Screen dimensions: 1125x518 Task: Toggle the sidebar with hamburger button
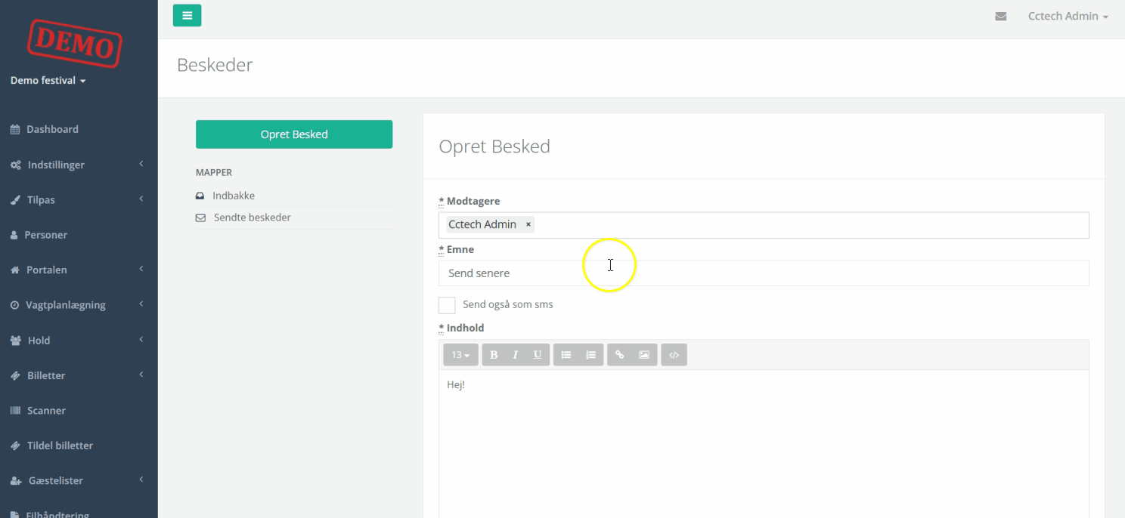click(x=187, y=15)
